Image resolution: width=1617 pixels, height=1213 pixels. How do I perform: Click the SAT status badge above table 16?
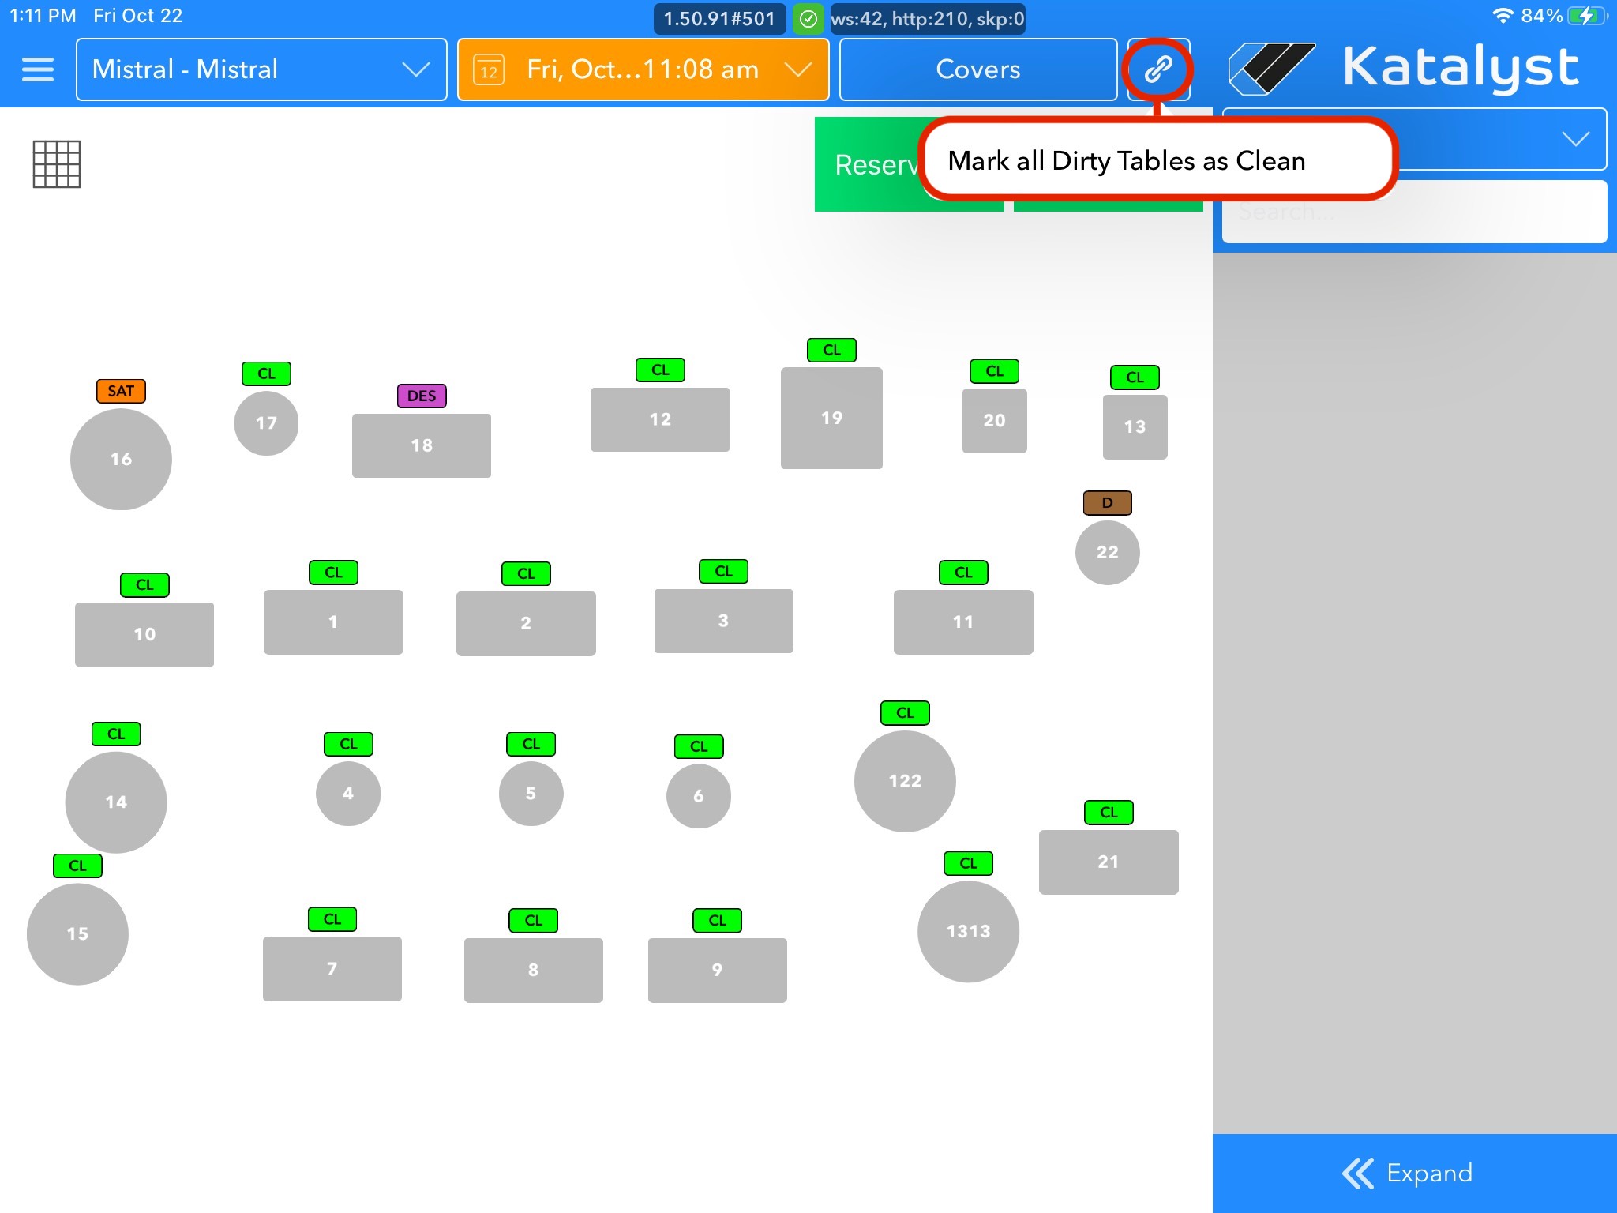[x=121, y=391]
